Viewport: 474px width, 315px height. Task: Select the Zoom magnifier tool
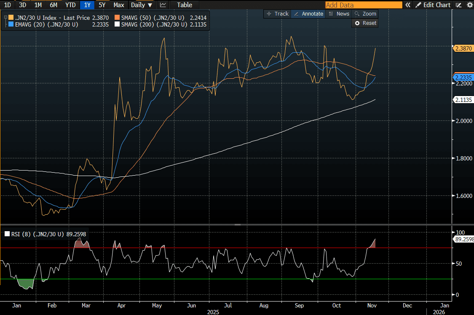(x=365, y=14)
